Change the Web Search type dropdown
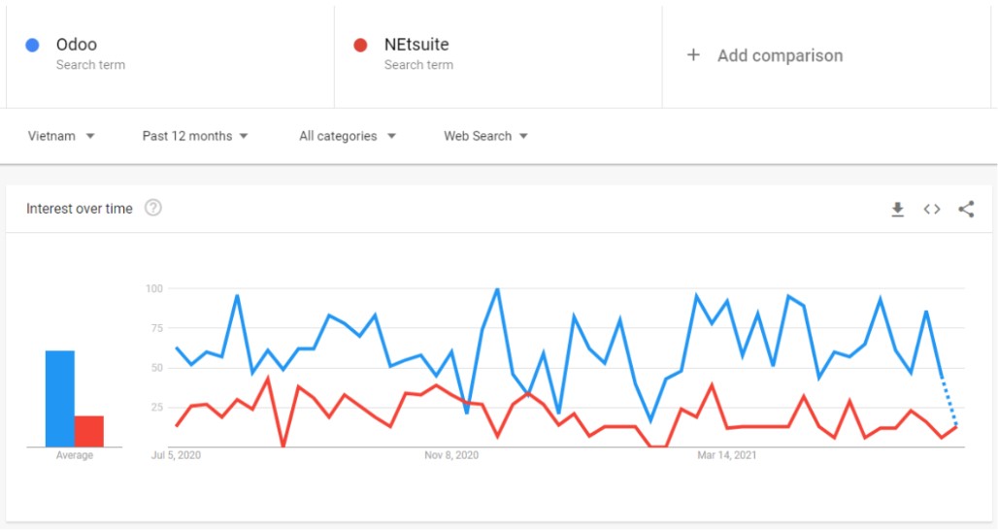This screenshot has width=998, height=530. (x=485, y=136)
